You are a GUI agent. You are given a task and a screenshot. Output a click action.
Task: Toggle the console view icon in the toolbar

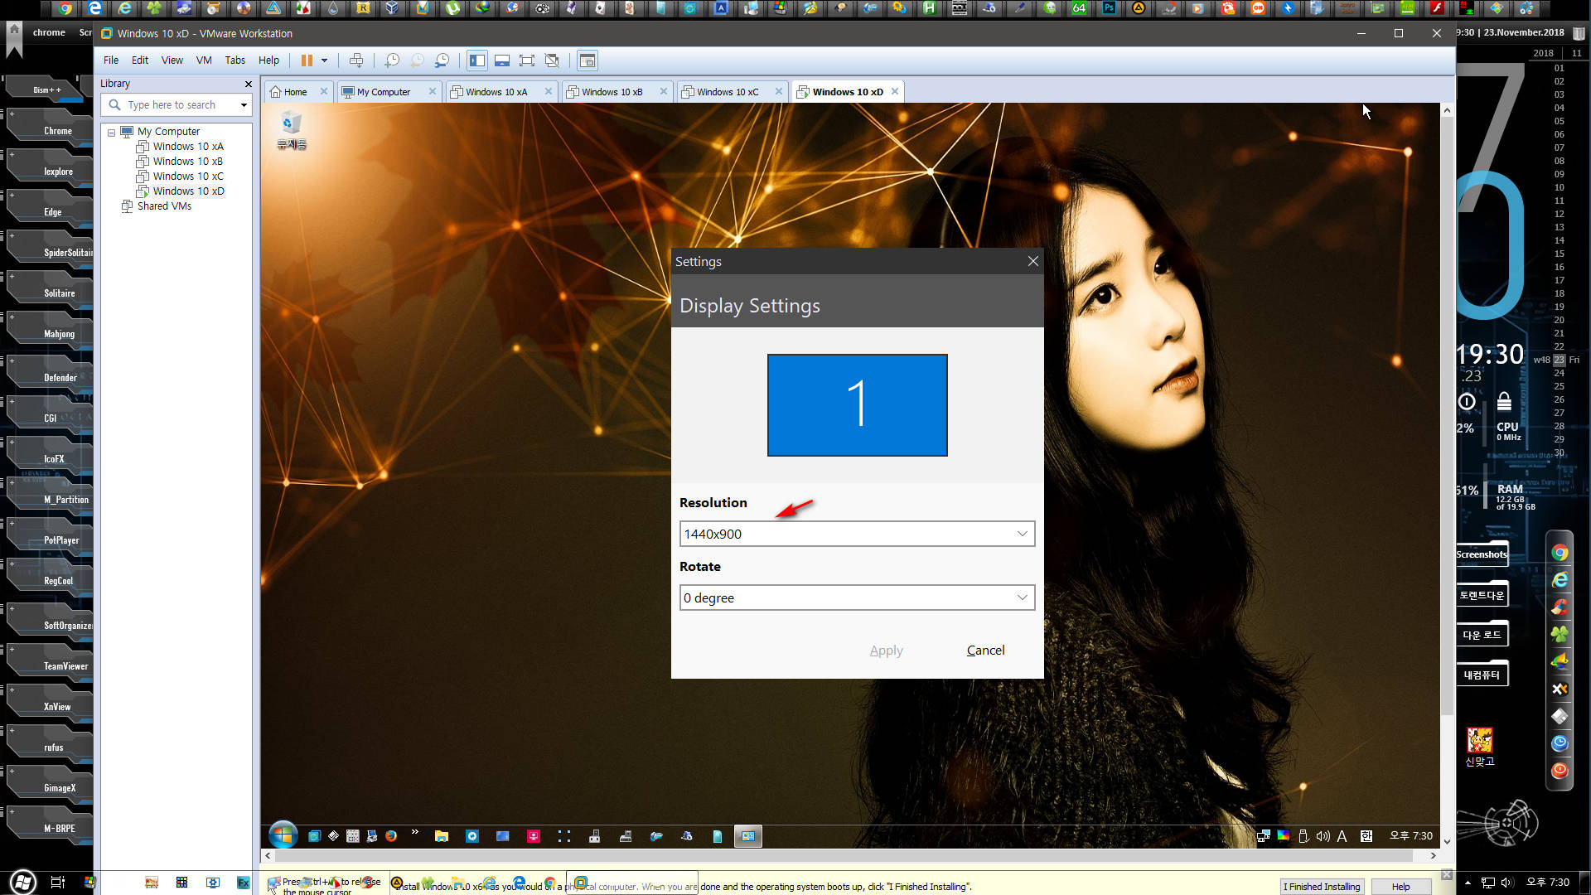[588, 60]
